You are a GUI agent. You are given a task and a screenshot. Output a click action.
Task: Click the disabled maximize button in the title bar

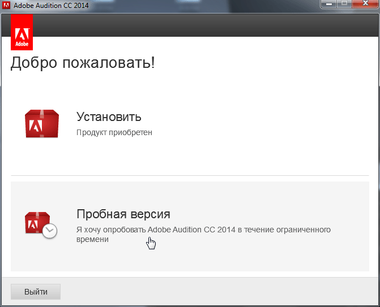[344, 4]
